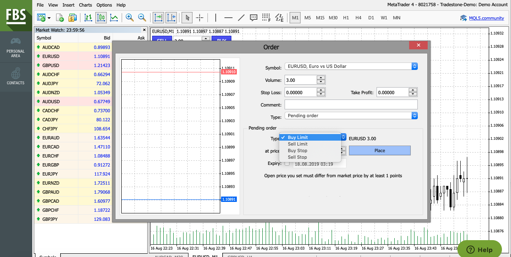Close the Market Watch panel
Screen dimensions: 511x257
(144, 30)
